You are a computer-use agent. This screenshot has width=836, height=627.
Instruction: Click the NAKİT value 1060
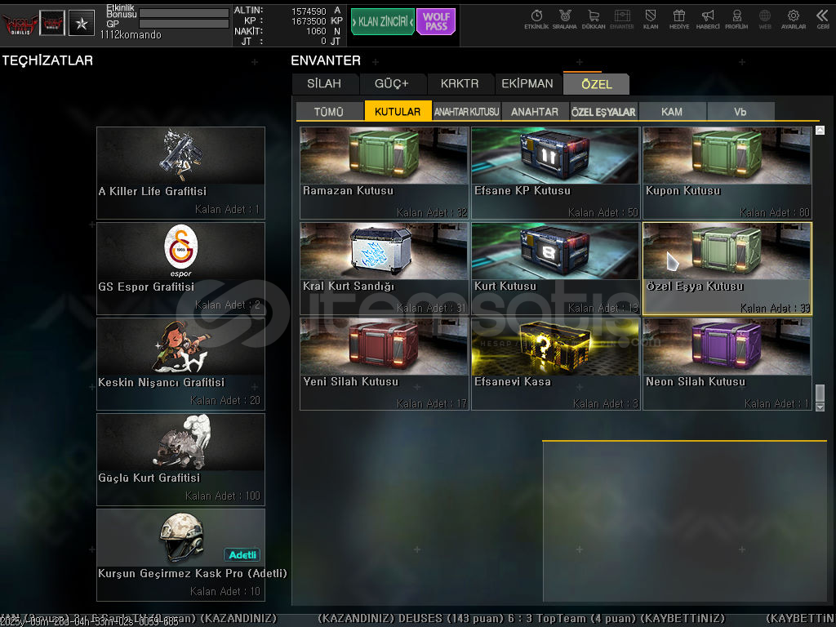pos(316,32)
